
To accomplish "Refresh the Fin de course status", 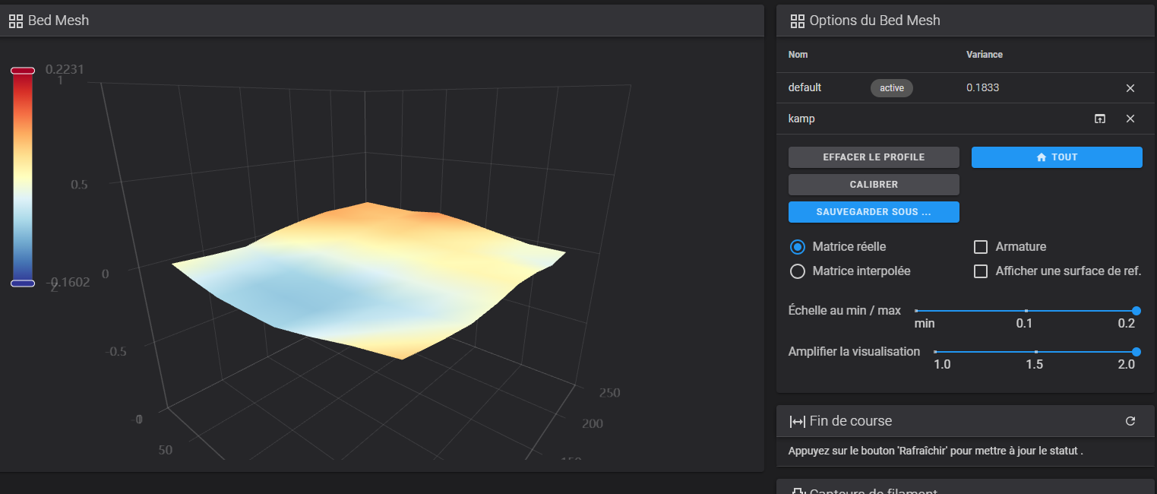I will (x=1130, y=421).
